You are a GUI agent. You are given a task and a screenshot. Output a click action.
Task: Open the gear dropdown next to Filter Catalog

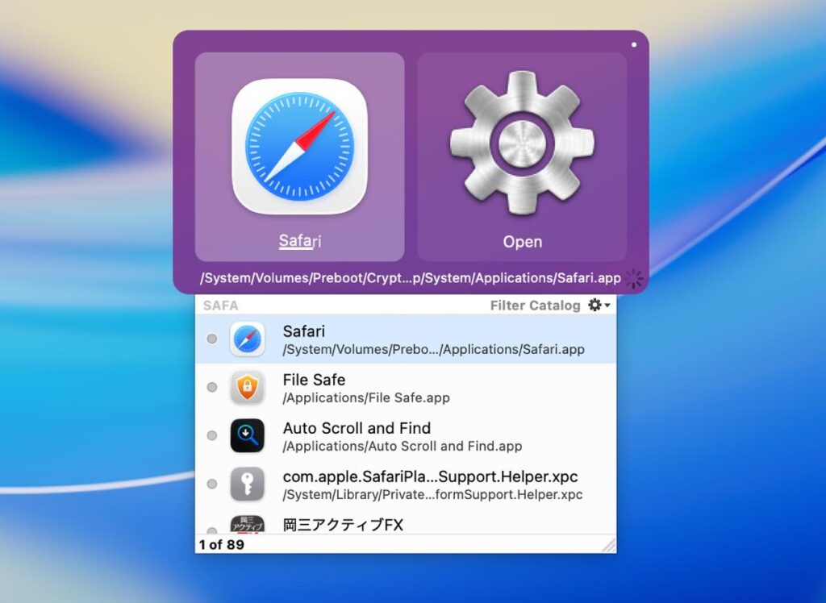[x=599, y=306]
